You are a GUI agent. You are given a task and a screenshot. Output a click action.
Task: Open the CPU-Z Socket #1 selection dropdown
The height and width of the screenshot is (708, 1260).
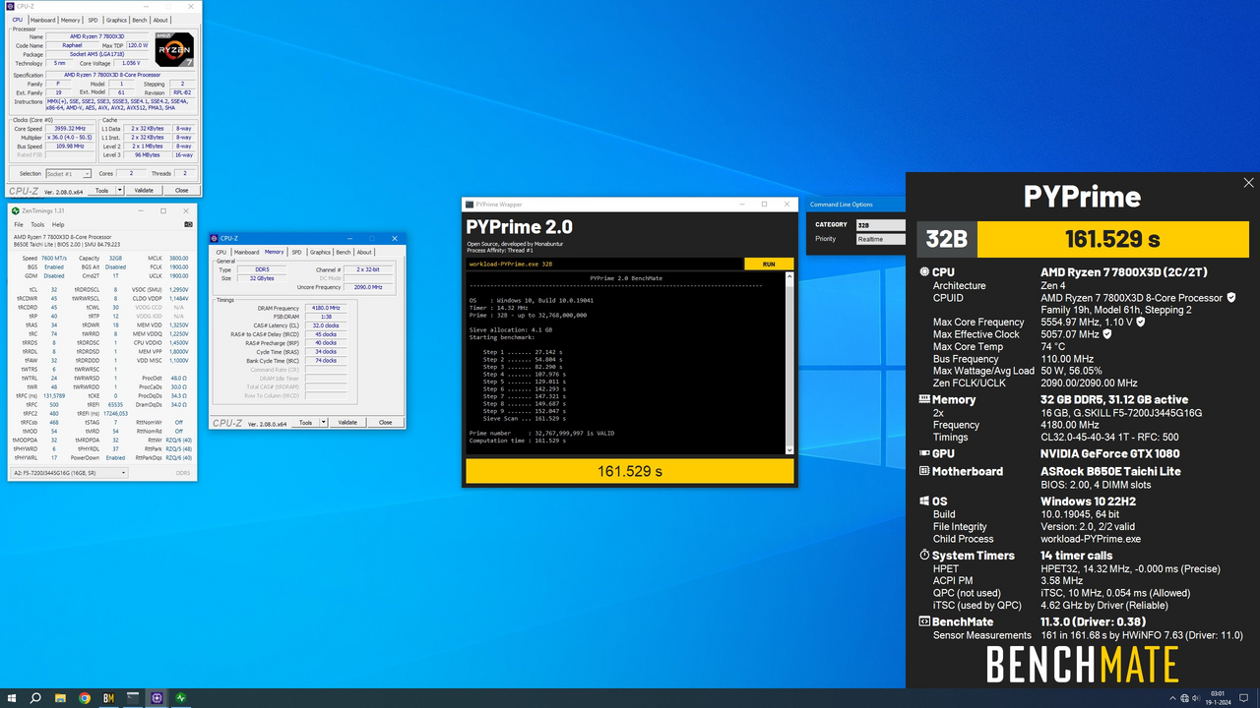point(68,174)
